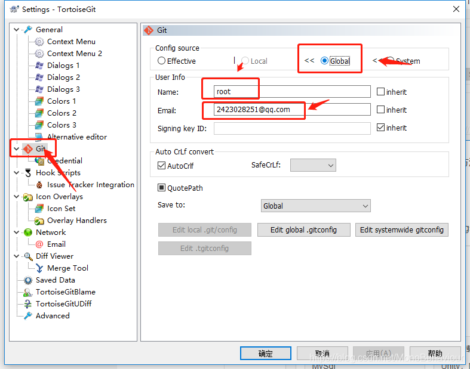Collapse the Icon Overlays tree node
470x369 pixels.
click(x=17, y=197)
